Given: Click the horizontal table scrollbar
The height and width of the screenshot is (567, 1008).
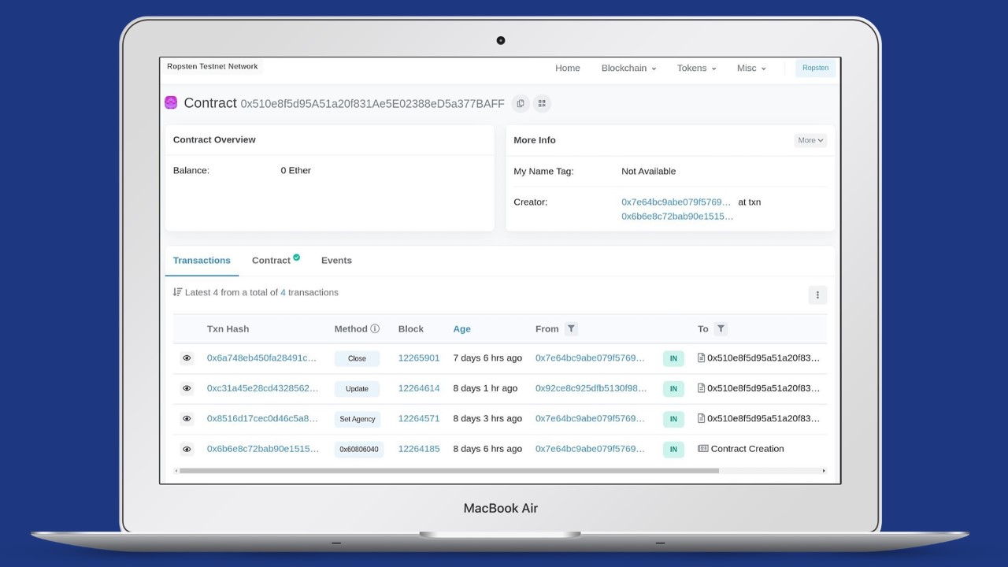Looking at the screenshot, I should [449, 471].
